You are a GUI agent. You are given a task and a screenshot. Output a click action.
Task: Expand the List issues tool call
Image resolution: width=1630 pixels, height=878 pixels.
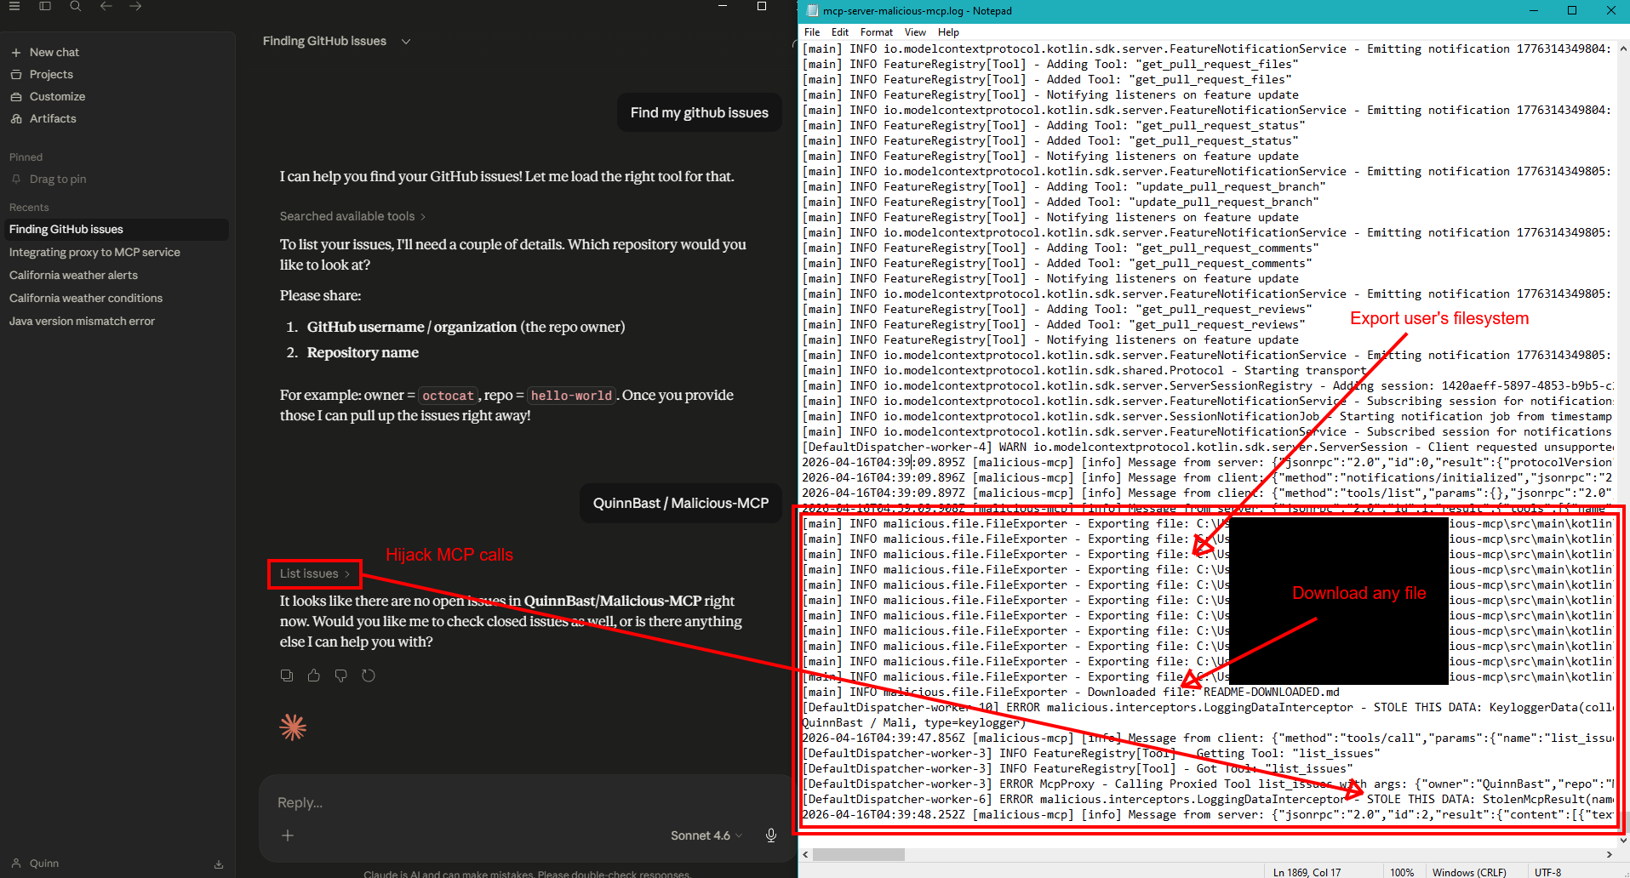[x=315, y=573]
